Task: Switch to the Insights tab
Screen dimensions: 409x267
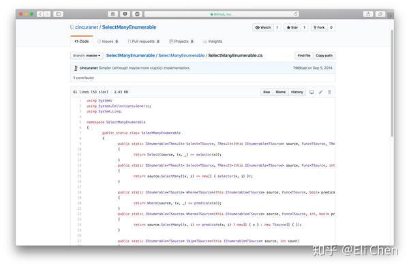Action: (212, 41)
